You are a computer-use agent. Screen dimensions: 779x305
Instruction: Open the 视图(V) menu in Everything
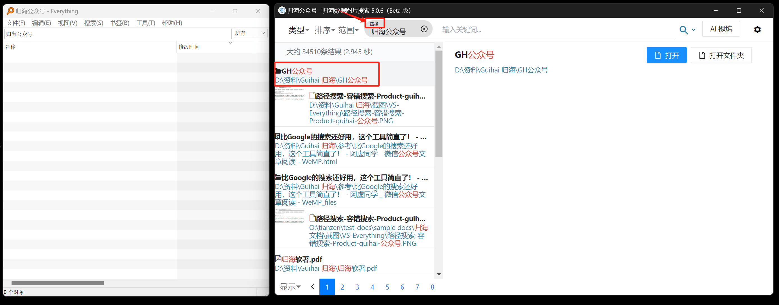[67, 23]
